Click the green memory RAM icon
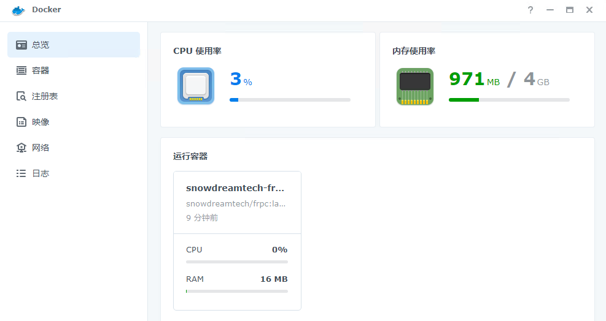The width and height of the screenshot is (606, 321). 414,86
